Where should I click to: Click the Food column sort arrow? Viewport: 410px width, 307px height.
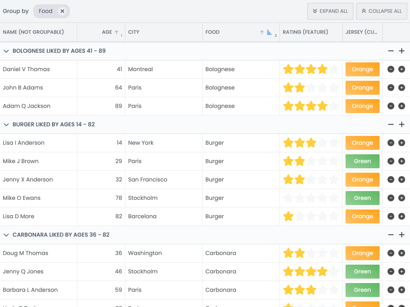(262, 32)
